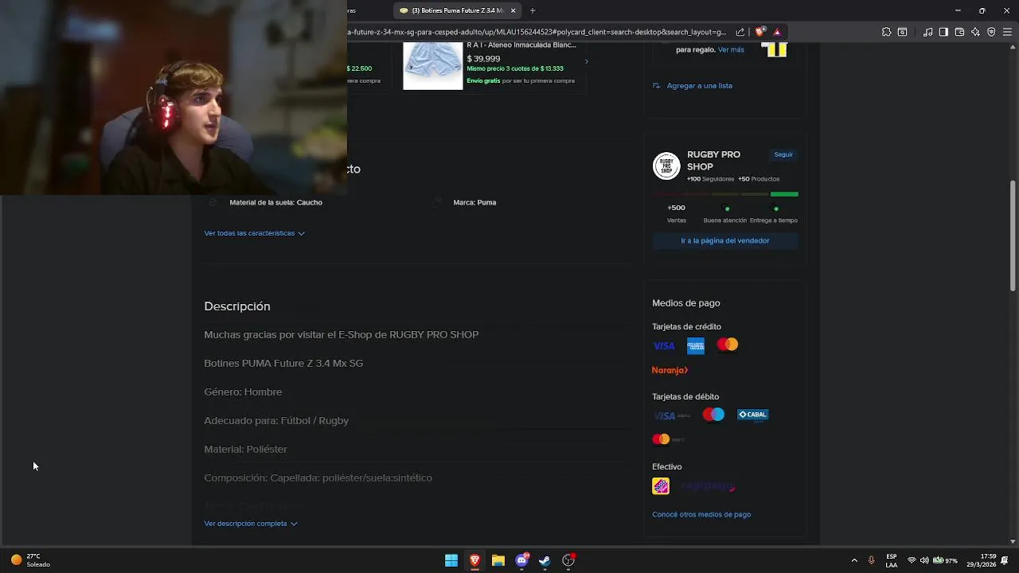
Task: Click the Material: Poliéster line
Action: [245, 449]
